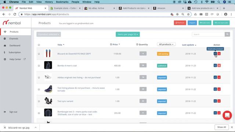The width and height of the screenshot is (235, 132).
Task: Duplicate the mizuno wave tornado listing
Action: tap(215, 89)
